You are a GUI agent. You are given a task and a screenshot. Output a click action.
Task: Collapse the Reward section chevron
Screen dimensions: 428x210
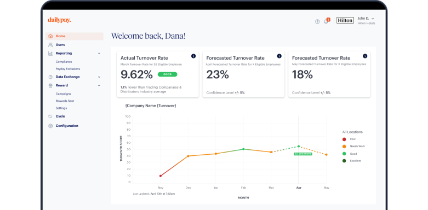click(x=99, y=85)
